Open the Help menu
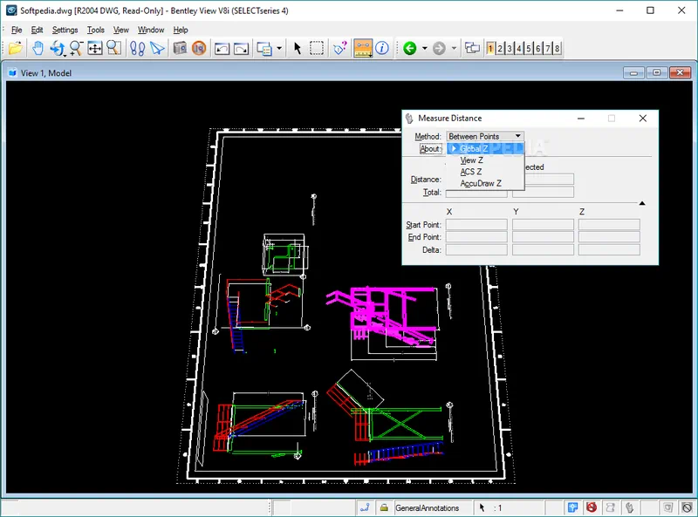This screenshot has height=517, width=698. pyautogui.click(x=181, y=30)
